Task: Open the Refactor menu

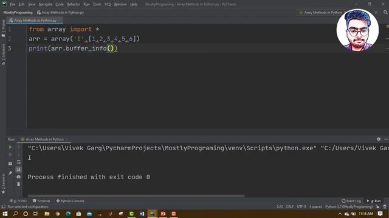Action: coord(74,4)
